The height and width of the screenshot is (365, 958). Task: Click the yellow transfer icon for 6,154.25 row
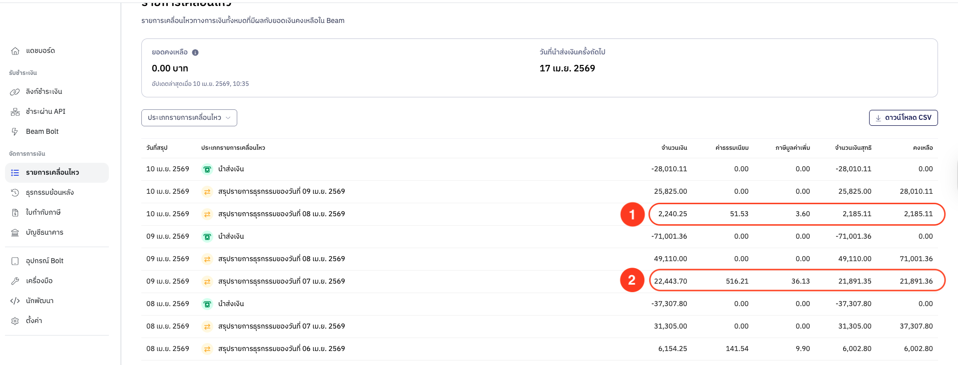click(207, 349)
